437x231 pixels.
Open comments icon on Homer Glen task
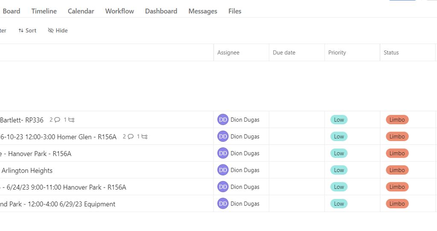131,137
